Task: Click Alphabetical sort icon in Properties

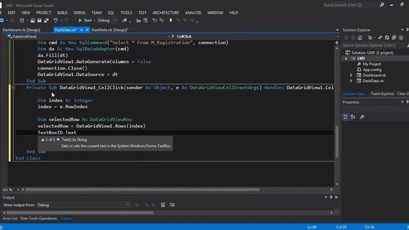Action: coord(353,117)
